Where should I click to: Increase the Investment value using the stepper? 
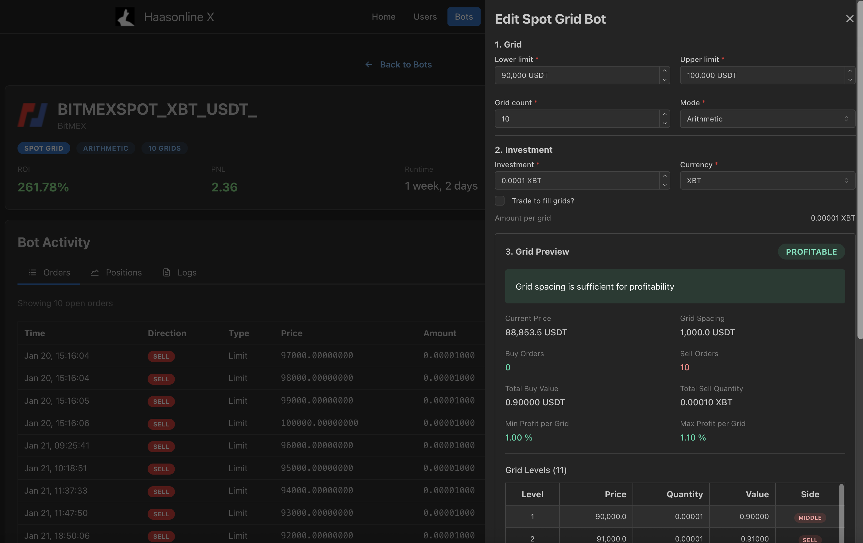664,177
